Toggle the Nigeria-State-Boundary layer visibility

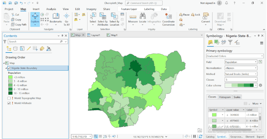click(9, 68)
